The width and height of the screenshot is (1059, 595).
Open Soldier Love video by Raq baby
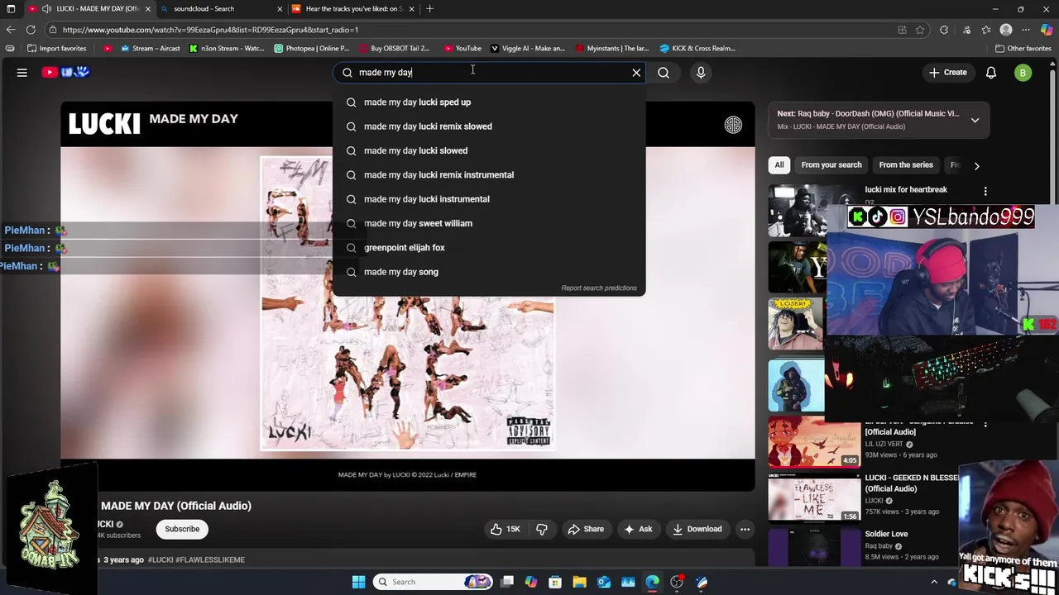886,535
